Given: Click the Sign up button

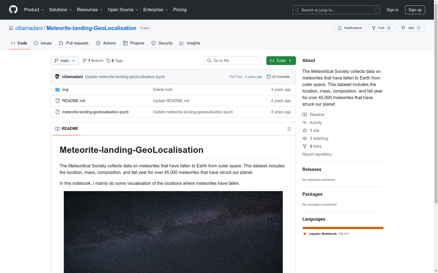Looking at the screenshot, I should pos(415,10).
